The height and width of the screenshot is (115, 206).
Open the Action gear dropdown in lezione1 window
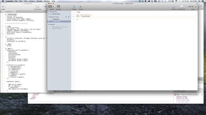(x=81, y=6)
